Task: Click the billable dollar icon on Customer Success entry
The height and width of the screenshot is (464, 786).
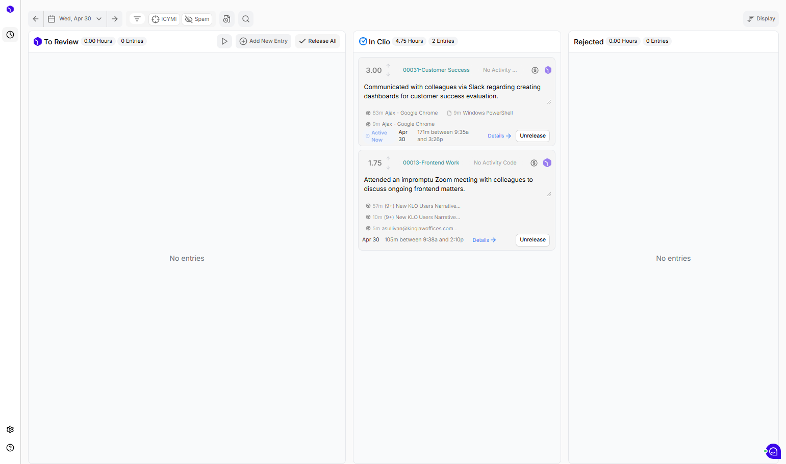Action: tap(535, 70)
